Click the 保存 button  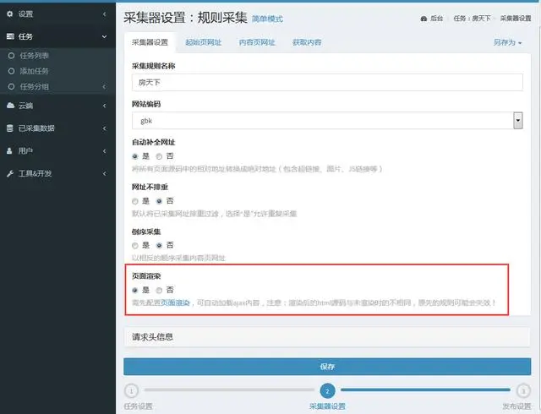click(x=327, y=367)
